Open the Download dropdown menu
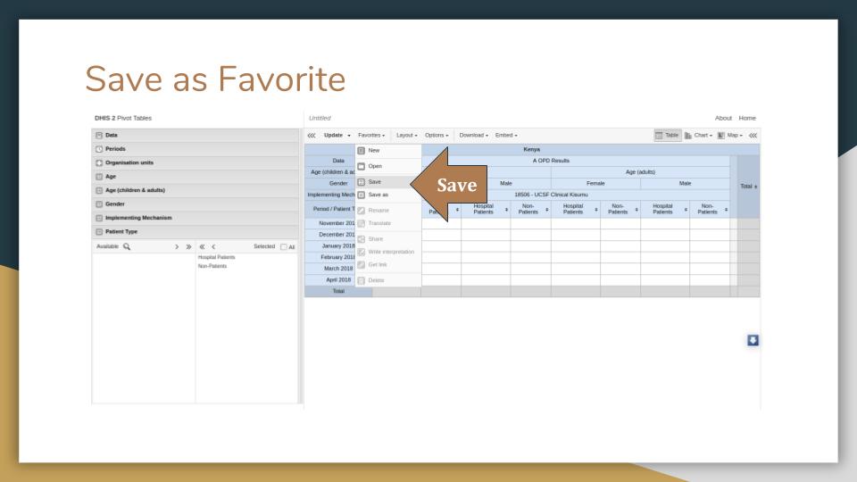Viewport: 857px width, 482px height. click(x=473, y=135)
